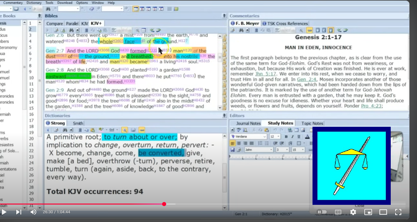This screenshot has height=222, width=417.
Task: Open the Commentary menu
Action: [x=13, y=3]
